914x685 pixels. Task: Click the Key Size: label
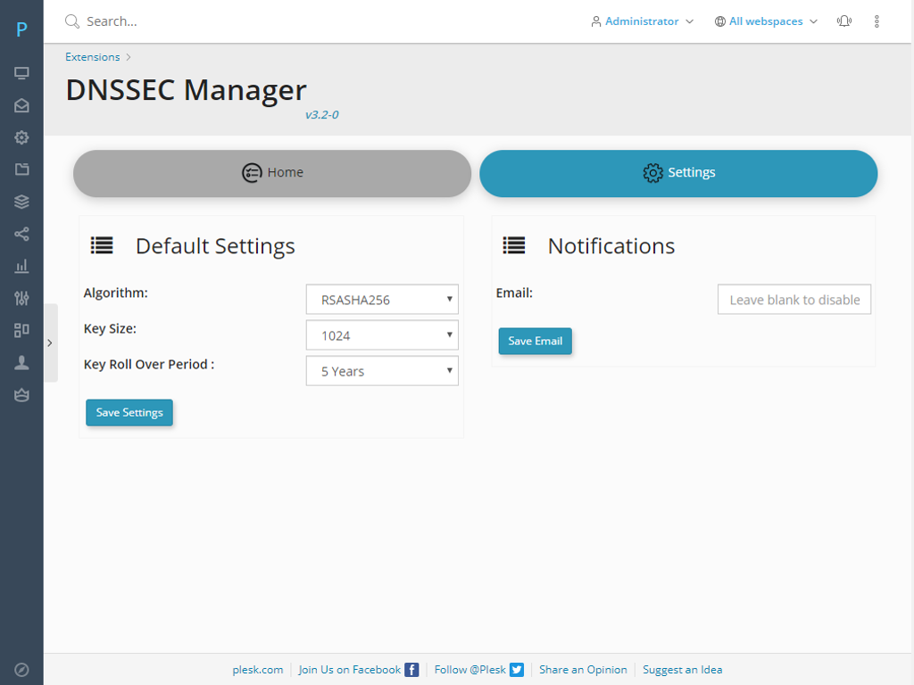point(110,329)
